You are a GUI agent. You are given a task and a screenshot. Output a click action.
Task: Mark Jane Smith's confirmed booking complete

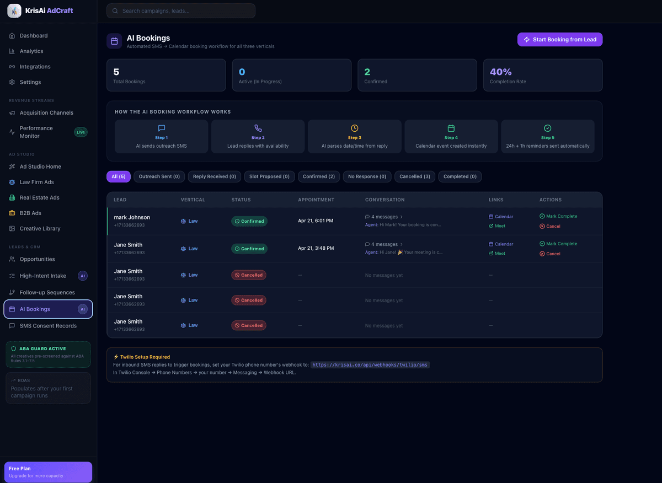coord(558,244)
